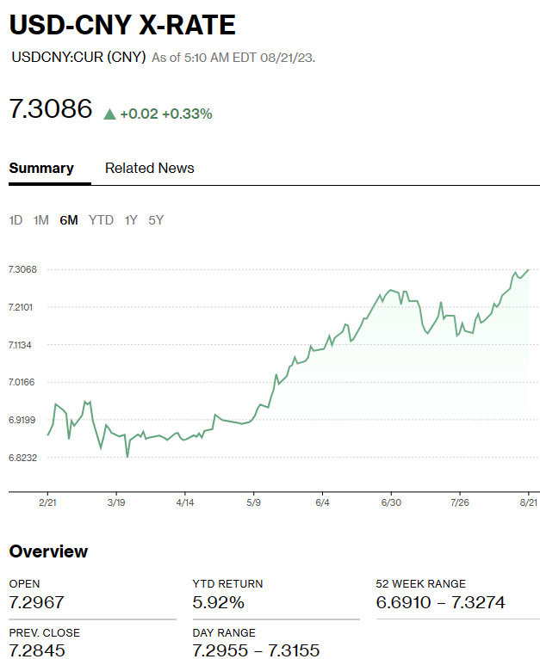This screenshot has width=540, height=659.
Task: Click the green up-arrow triangle beside the price change
Action: 109,114
